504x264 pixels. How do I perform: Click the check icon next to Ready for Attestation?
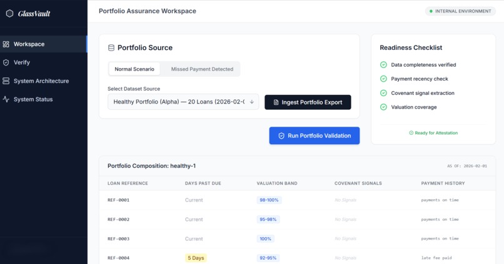pos(411,133)
